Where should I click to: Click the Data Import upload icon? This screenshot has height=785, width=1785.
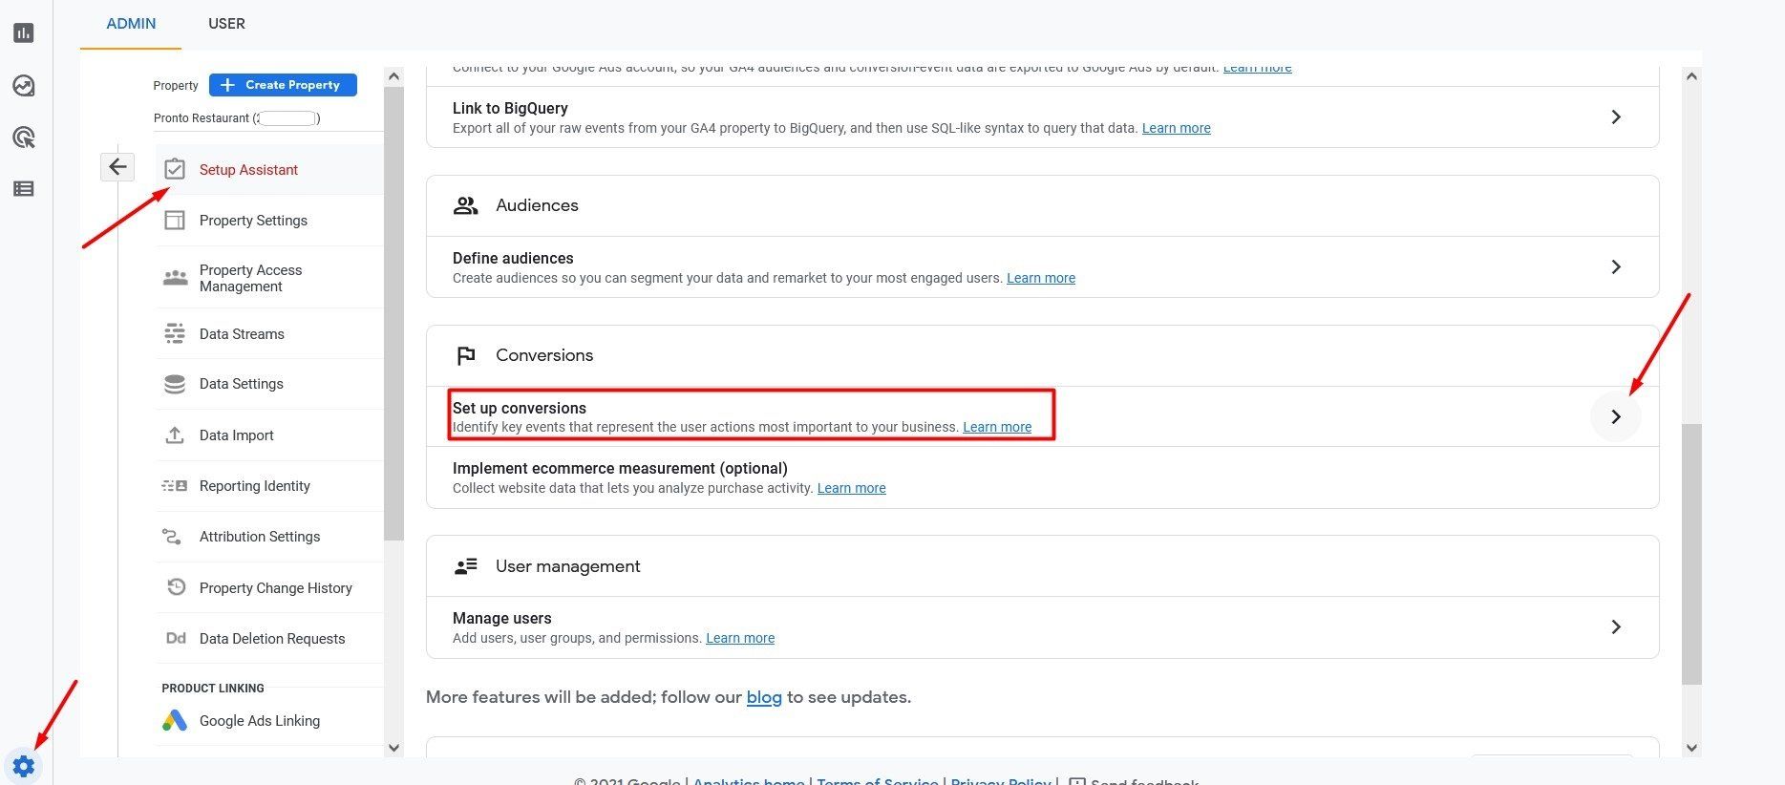(175, 435)
